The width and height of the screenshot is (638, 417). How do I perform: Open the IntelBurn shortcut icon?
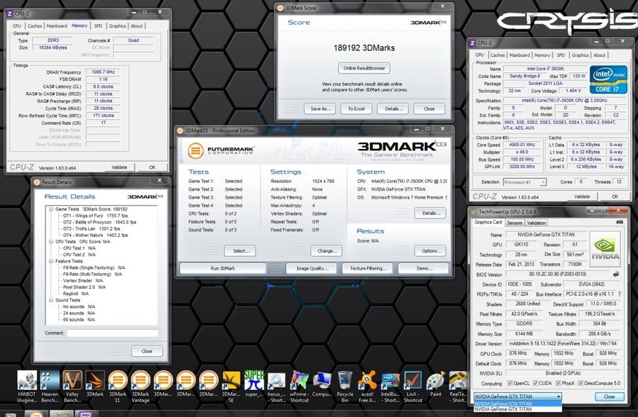click(x=390, y=386)
